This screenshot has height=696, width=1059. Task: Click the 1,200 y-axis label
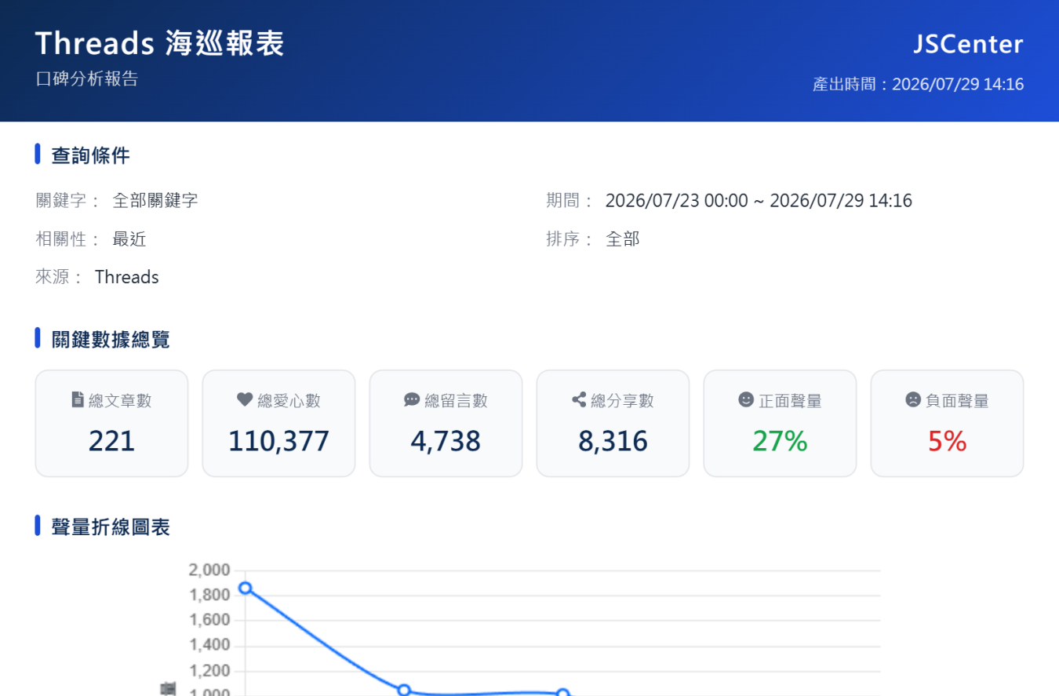[209, 671]
